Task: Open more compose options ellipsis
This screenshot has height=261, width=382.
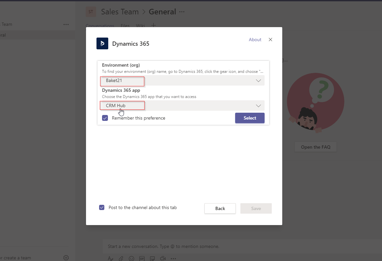Action: (173, 259)
